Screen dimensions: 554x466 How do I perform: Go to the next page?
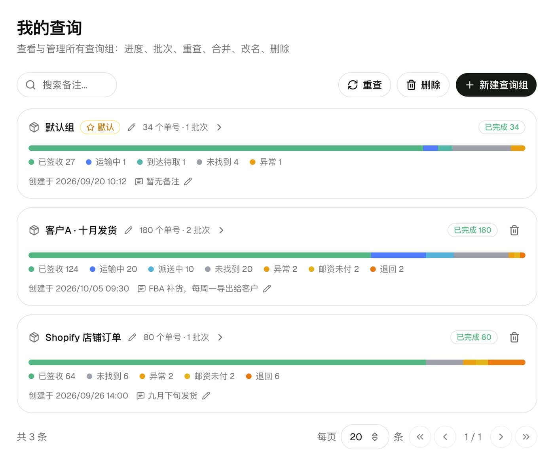tap(501, 437)
